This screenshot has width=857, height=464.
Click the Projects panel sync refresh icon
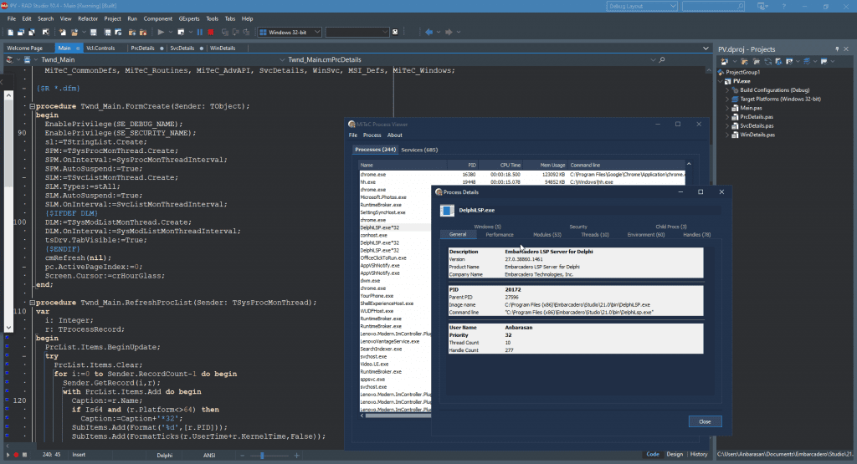[x=768, y=61]
